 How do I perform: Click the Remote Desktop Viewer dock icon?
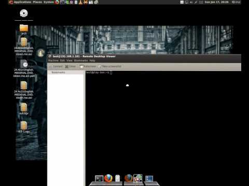[x=138, y=178]
